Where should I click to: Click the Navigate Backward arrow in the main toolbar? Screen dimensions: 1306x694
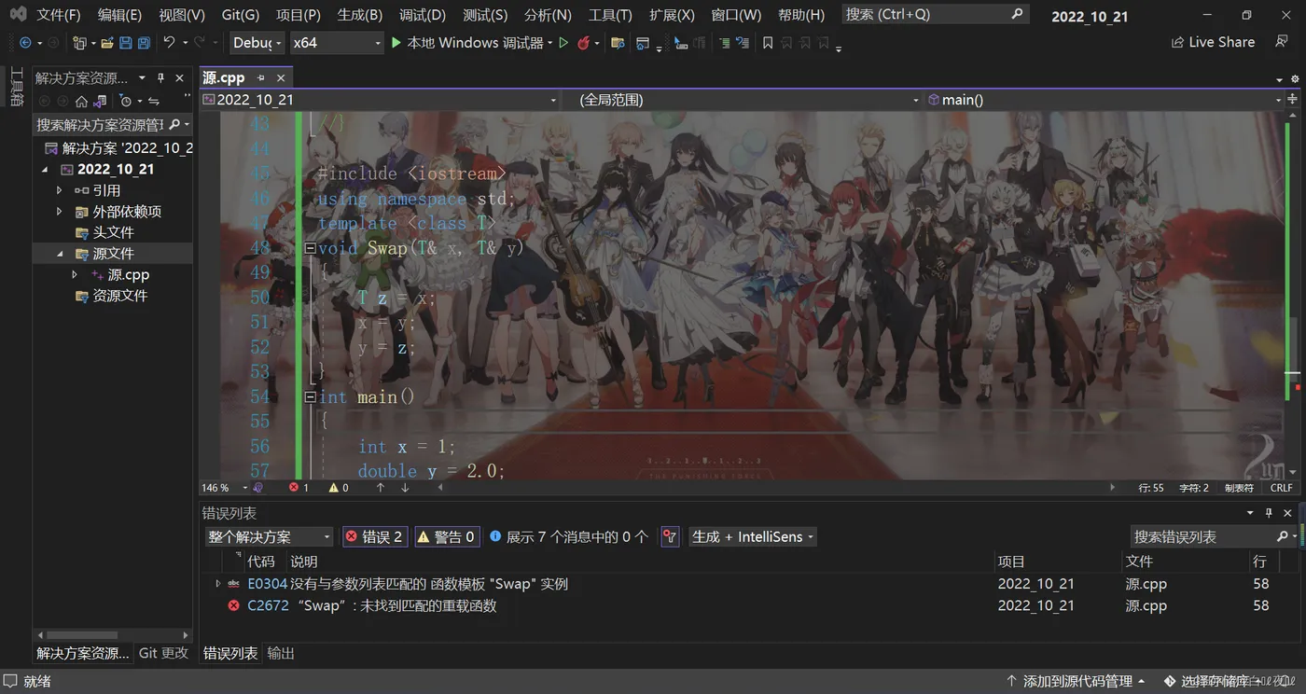(25, 43)
